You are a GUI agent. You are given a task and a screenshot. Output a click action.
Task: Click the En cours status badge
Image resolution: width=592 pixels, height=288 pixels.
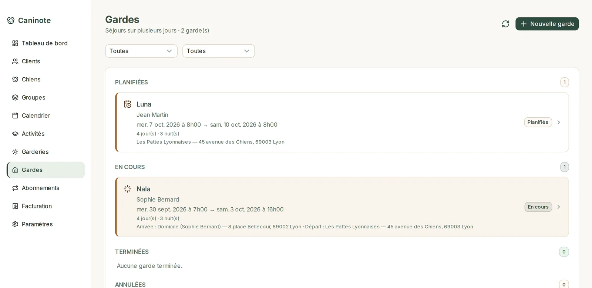(x=538, y=207)
